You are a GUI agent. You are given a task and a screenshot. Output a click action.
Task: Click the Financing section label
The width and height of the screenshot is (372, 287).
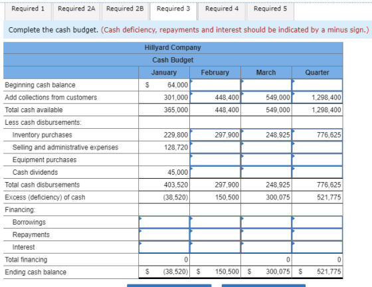[20, 210]
